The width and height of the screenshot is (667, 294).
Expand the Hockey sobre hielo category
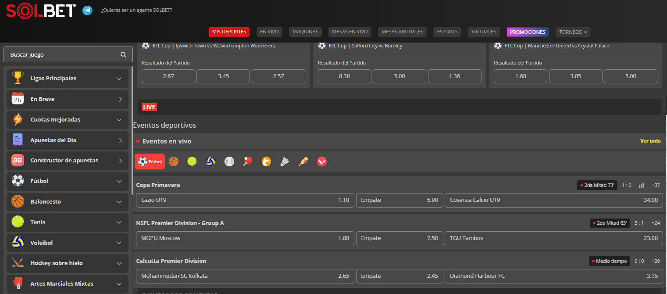pos(68,263)
